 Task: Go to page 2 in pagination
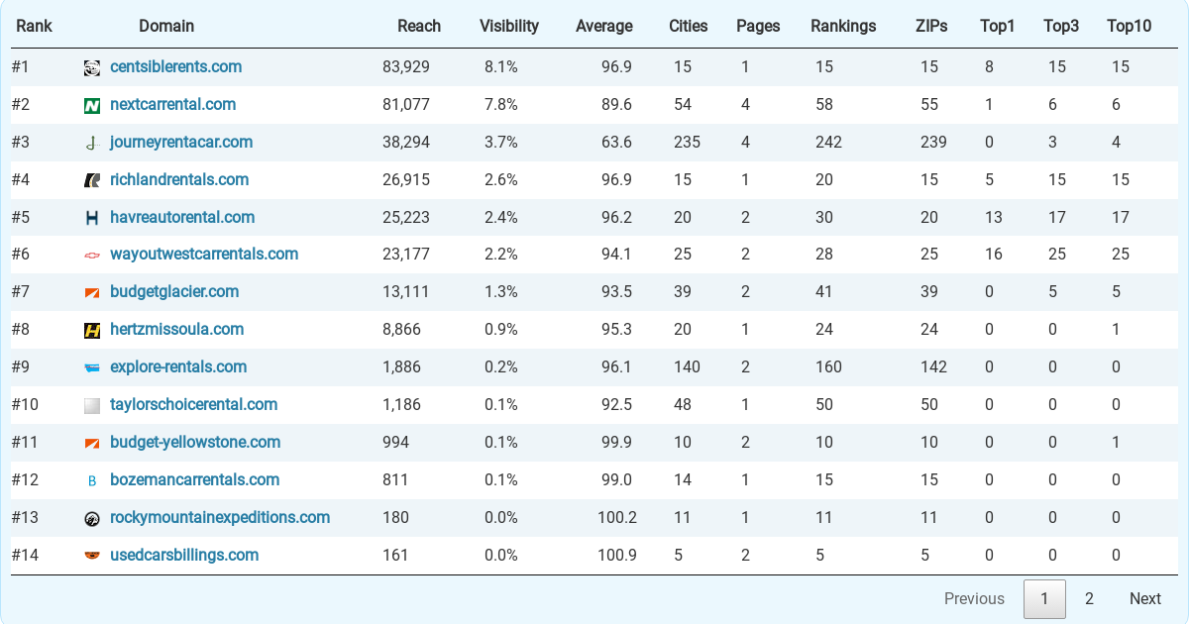click(1089, 598)
